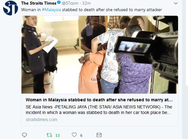Viewport: 188px width, 139px height.
Task: Click the blue verified badge
Action: (59, 2)
